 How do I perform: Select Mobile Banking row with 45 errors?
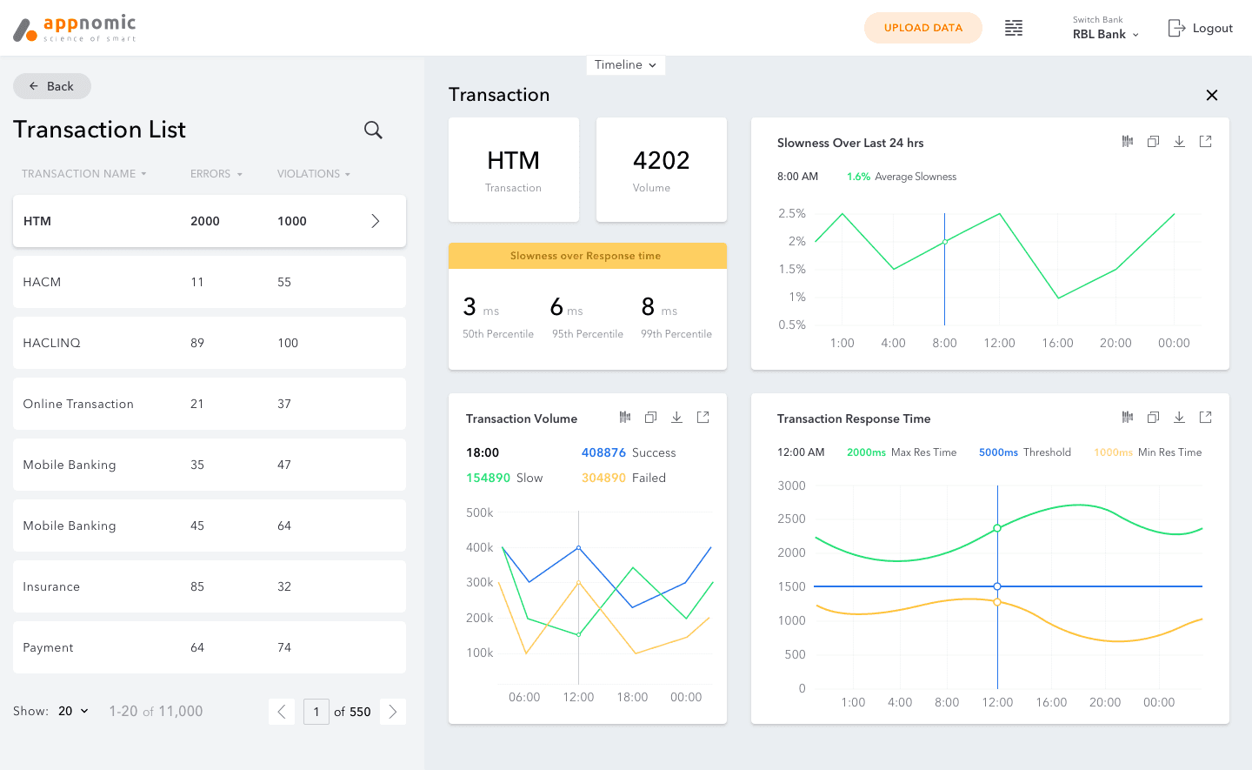210,526
